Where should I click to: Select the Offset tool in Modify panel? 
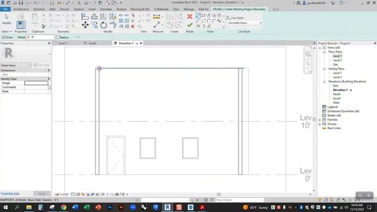[94, 16]
